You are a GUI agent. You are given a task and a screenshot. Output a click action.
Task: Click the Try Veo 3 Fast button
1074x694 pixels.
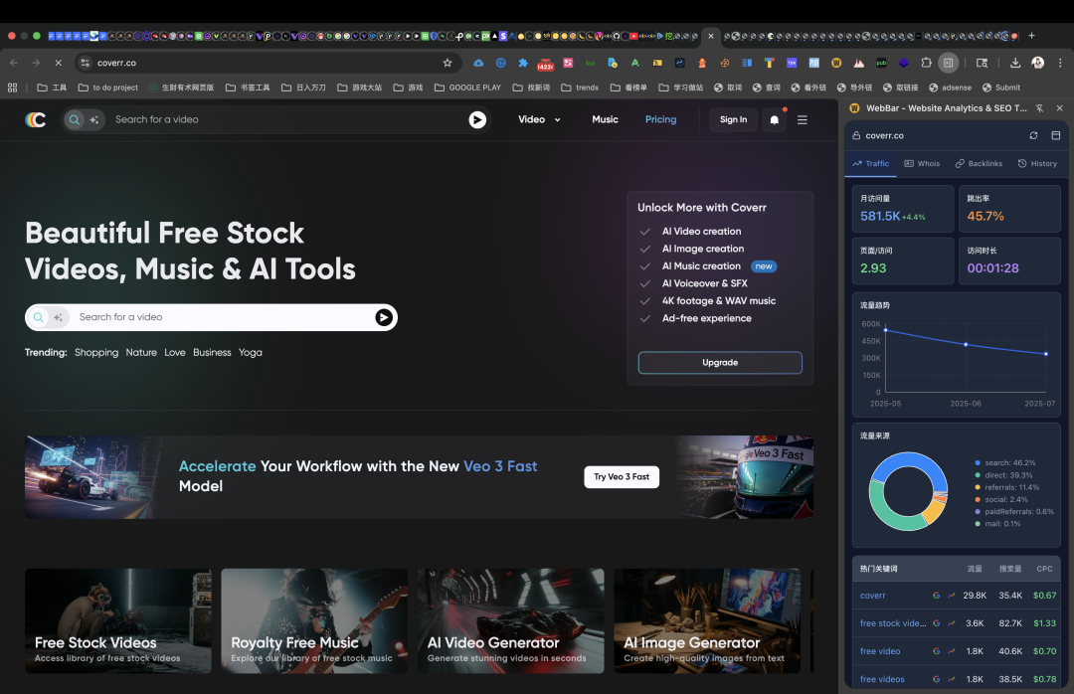(622, 477)
